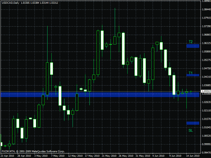Click the 14 Jun 2010 date label

coord(193,156)
